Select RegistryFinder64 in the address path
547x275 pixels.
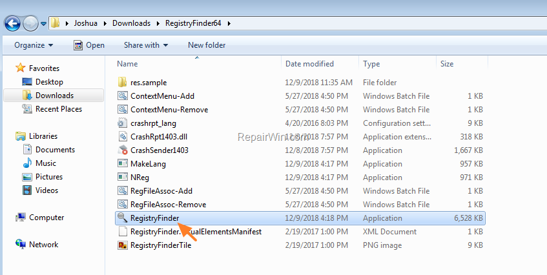click(x=193, y=23)
